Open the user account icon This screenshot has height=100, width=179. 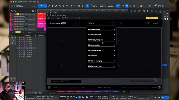pos(150,6)
